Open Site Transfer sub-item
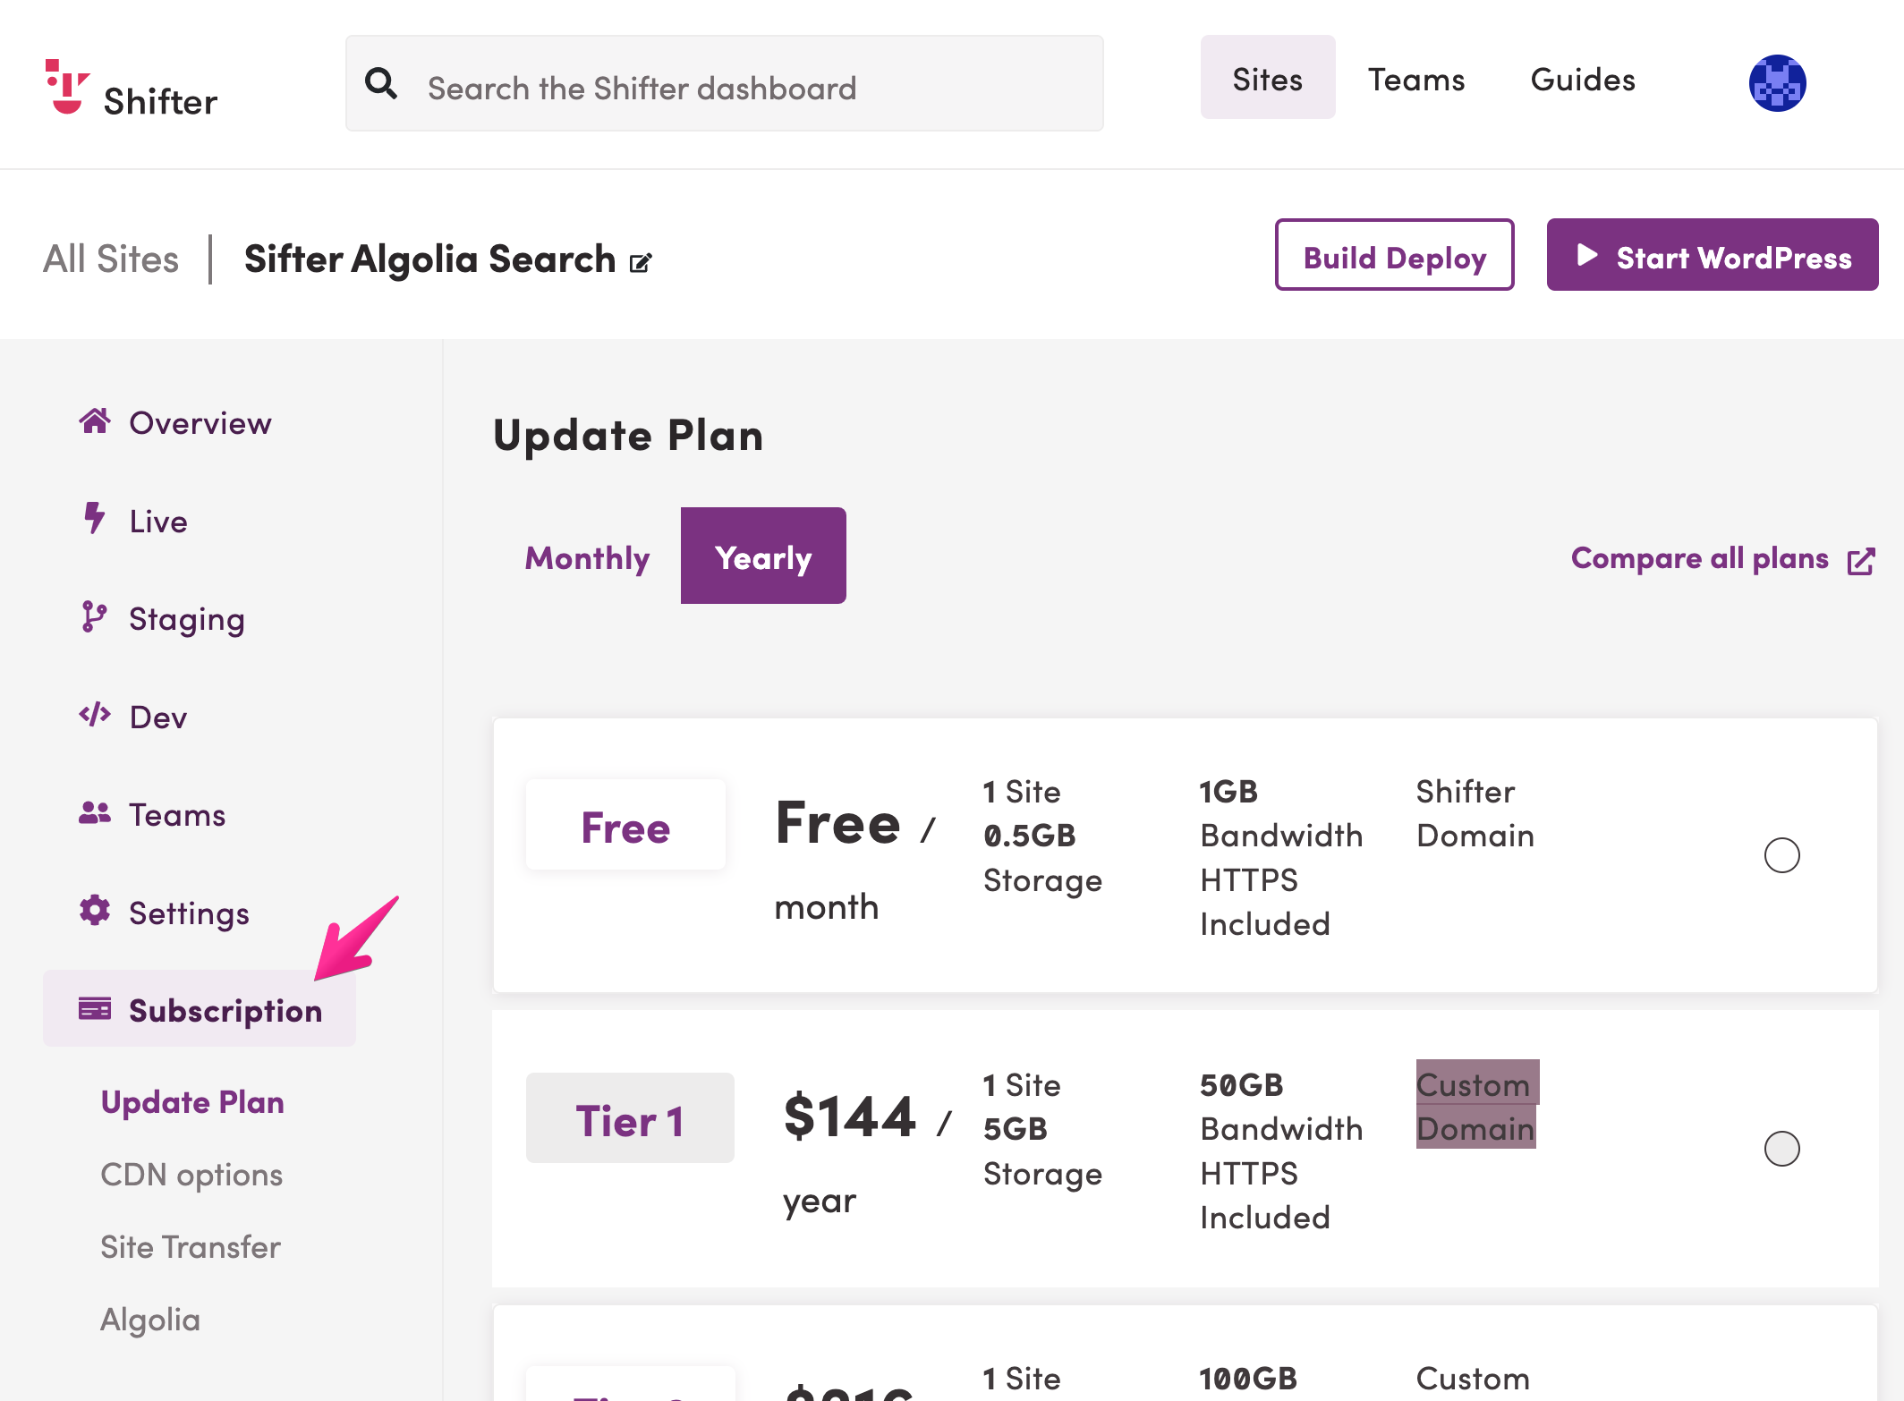Viewport: 1904px width, 1401px height. coord(191,1247)
